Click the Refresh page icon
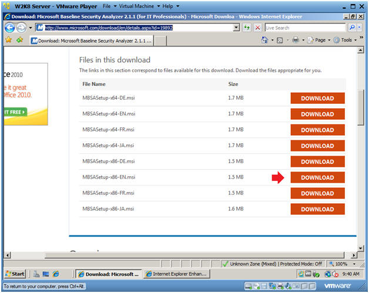 click(x=247, y=28)
